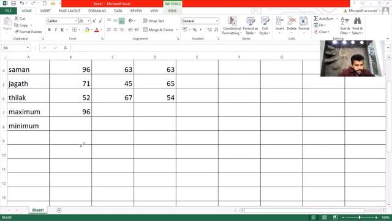Align text to the left
Image resolution: width=392 pixels, height=221 pixels.
109,30
